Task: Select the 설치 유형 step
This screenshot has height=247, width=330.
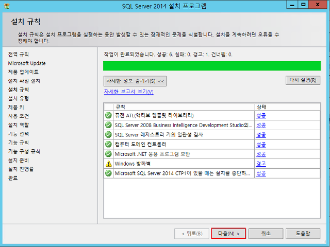Action: [19, 98]
